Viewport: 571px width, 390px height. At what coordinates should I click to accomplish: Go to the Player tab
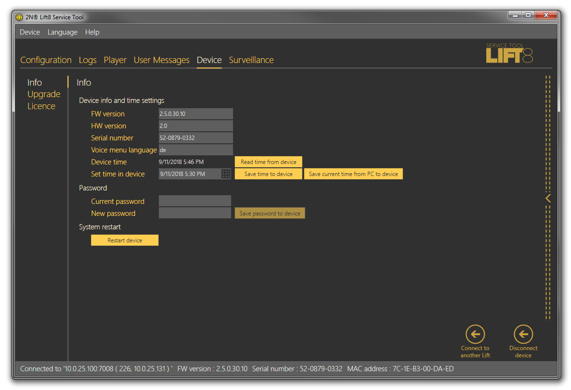(115, 60)
